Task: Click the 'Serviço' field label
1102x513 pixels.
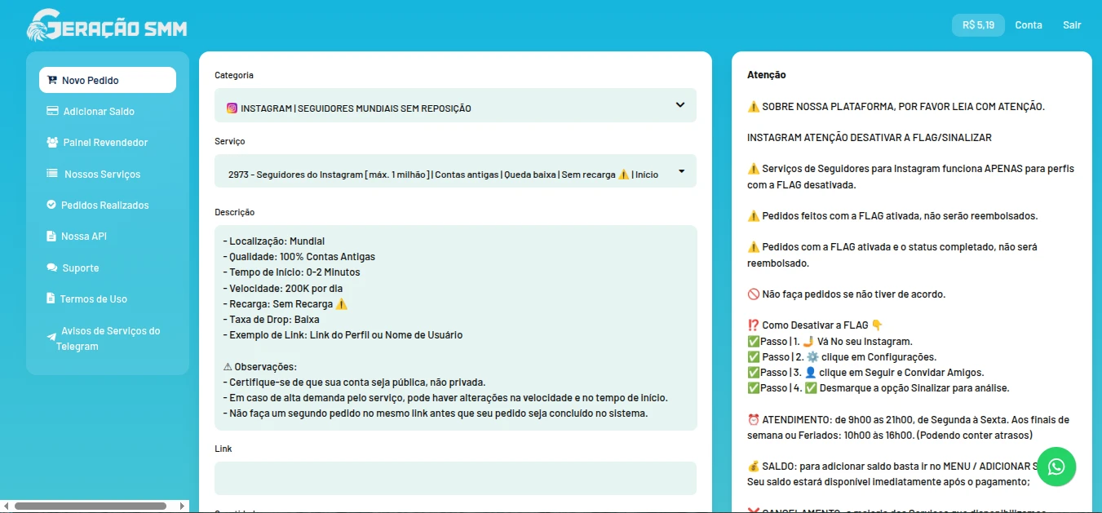Action: (x=230, y=142)
